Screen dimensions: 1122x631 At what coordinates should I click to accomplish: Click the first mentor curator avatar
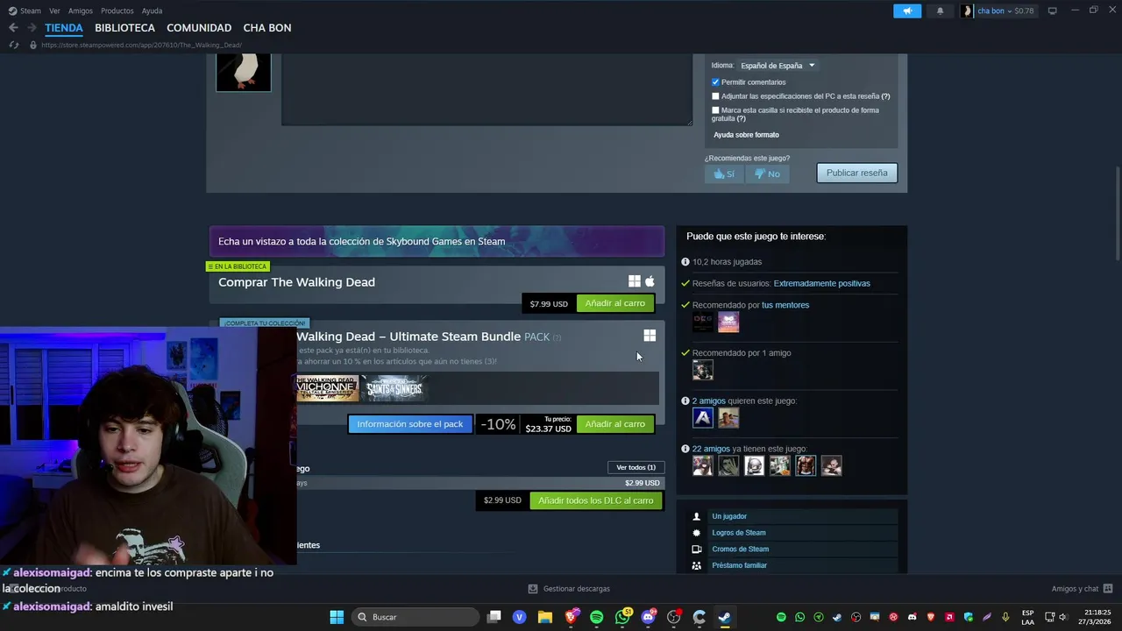[x=703, y=323]
